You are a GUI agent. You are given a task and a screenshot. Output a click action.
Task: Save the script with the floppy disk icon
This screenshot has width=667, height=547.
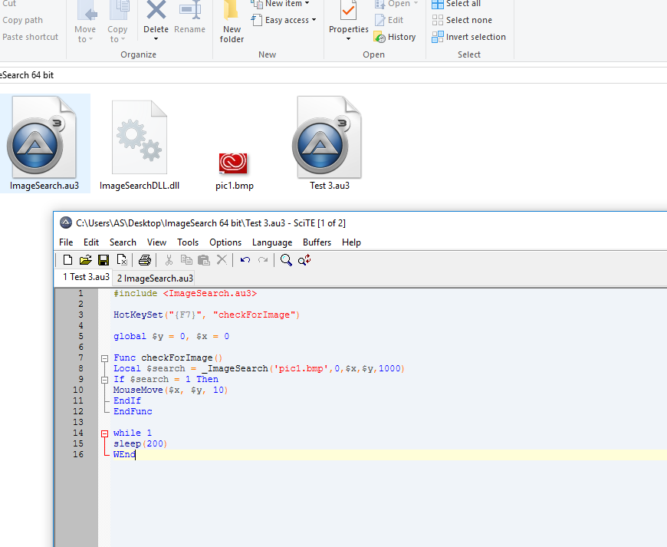coord(103,260)
